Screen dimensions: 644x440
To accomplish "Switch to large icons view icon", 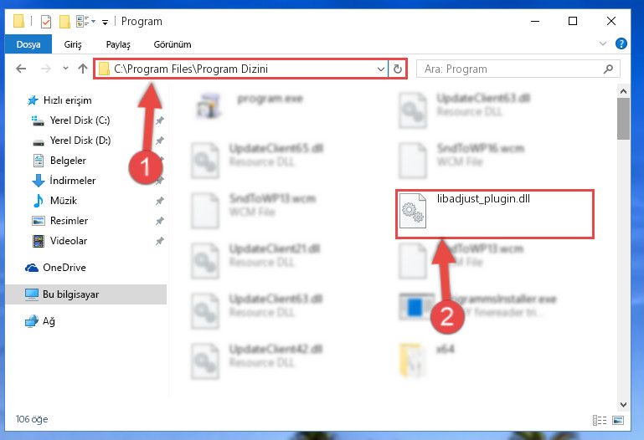I will click(x=618, y=420).
